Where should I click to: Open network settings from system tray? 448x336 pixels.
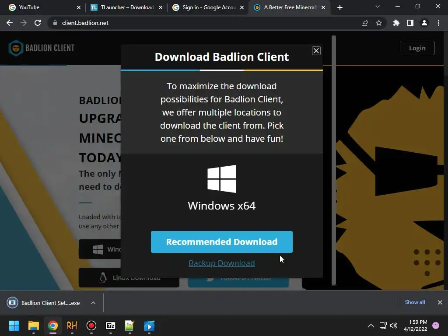coord(383,325)
